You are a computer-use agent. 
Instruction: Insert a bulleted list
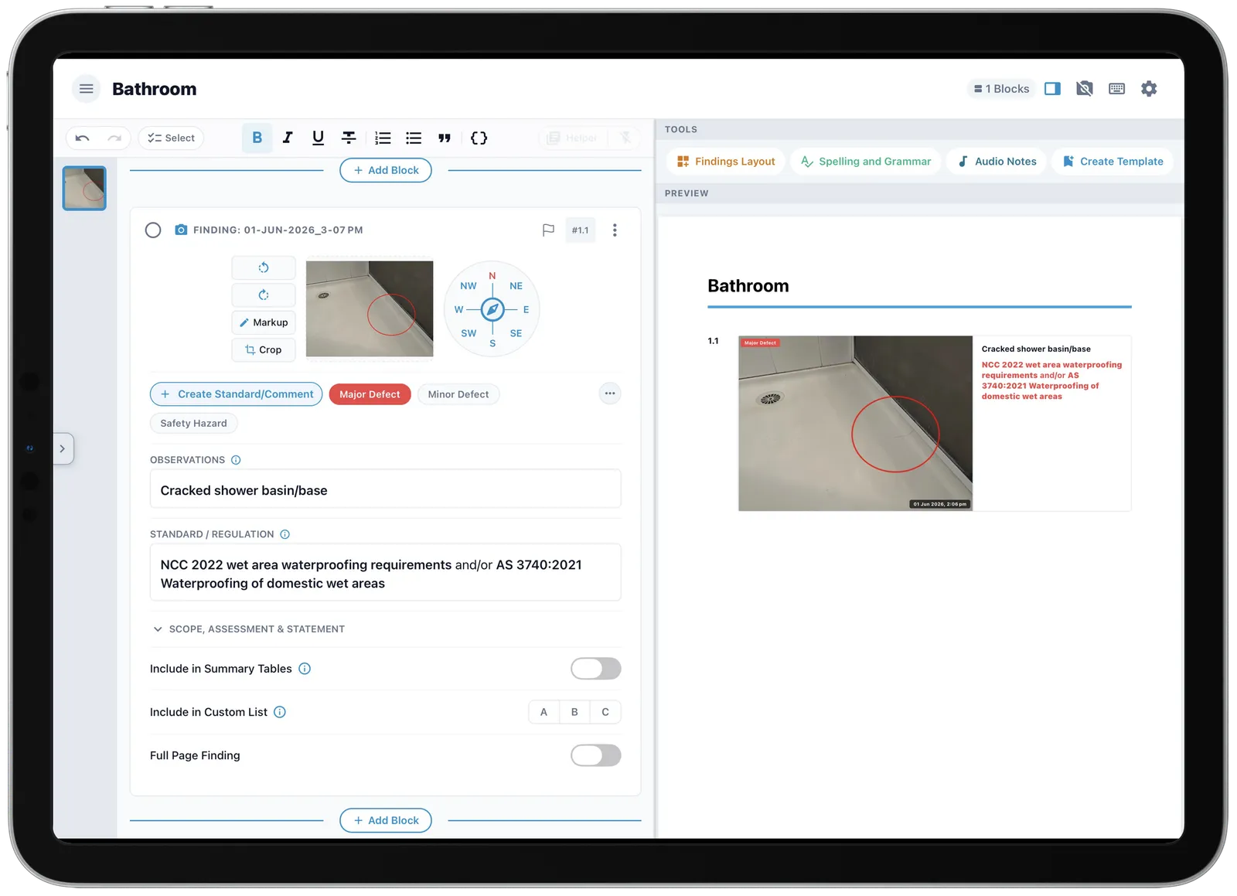point(414,138)
